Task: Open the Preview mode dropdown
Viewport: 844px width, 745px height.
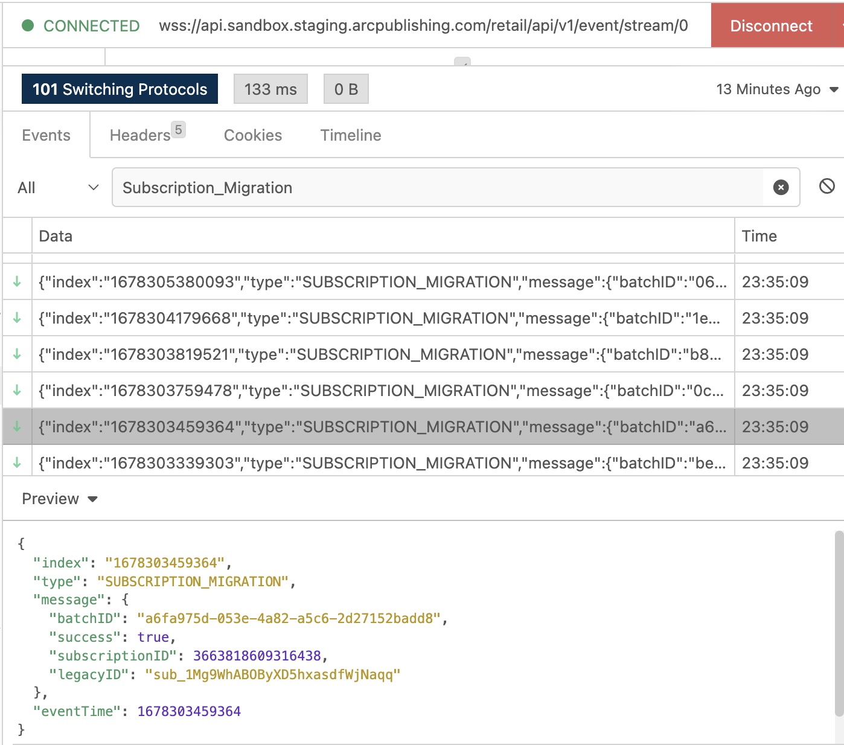Action: click(60, 499)
